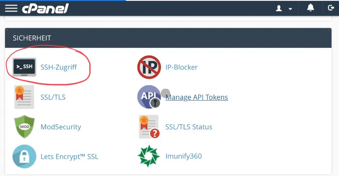
Task: Open the SSL/TLS link
Action: pos(53,97)
